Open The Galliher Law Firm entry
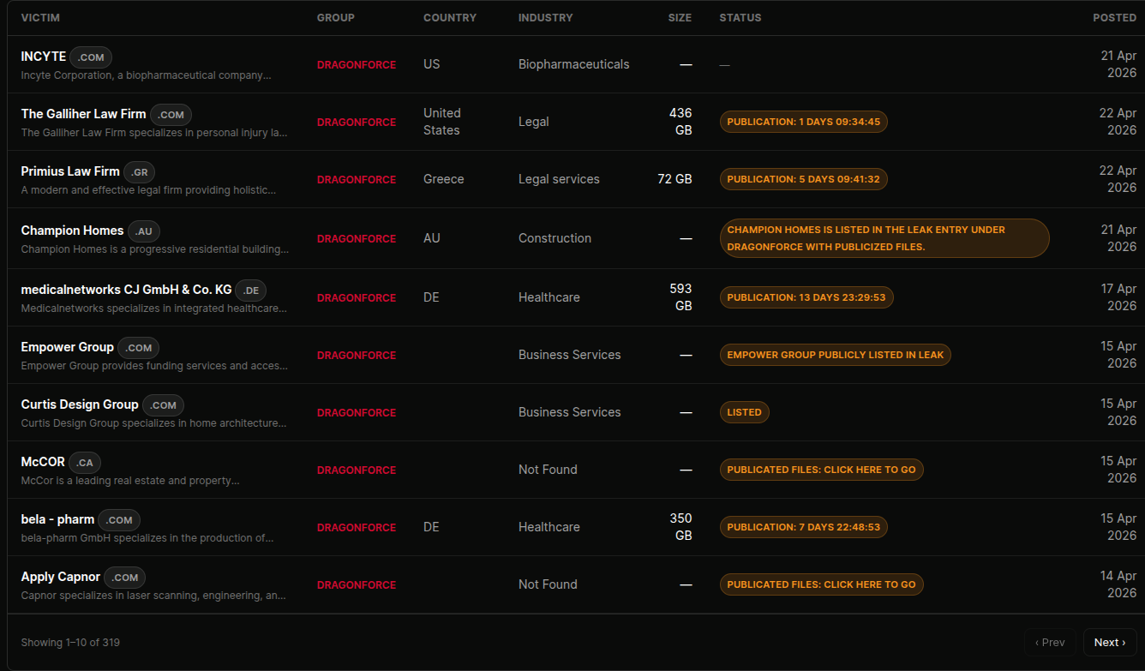This screenshot has height=671, width=1145. [84, 114]
